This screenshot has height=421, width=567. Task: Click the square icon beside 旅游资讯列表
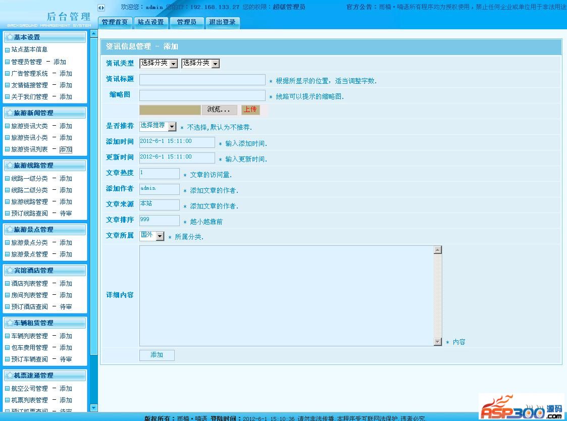pos(7,149)
